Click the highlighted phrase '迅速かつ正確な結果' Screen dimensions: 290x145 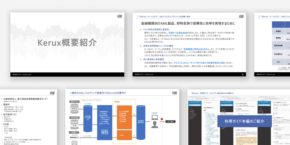click(x=178, y=33)
